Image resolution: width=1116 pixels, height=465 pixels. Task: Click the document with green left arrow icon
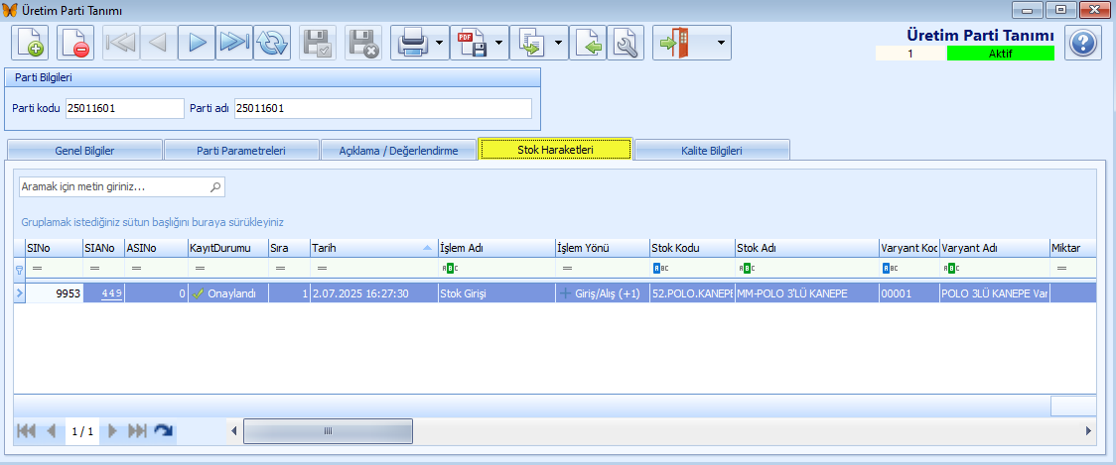click(x=587, y=43)
